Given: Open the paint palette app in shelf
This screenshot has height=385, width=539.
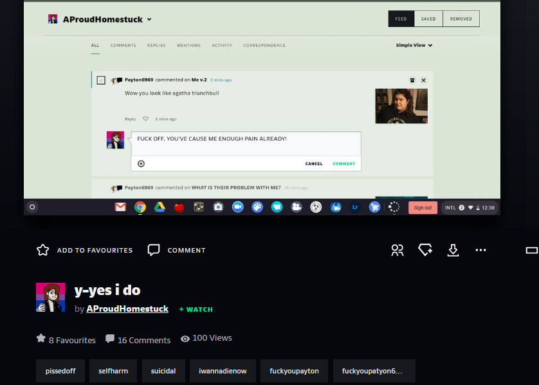Looking at the screenshot, I should 257,207.
